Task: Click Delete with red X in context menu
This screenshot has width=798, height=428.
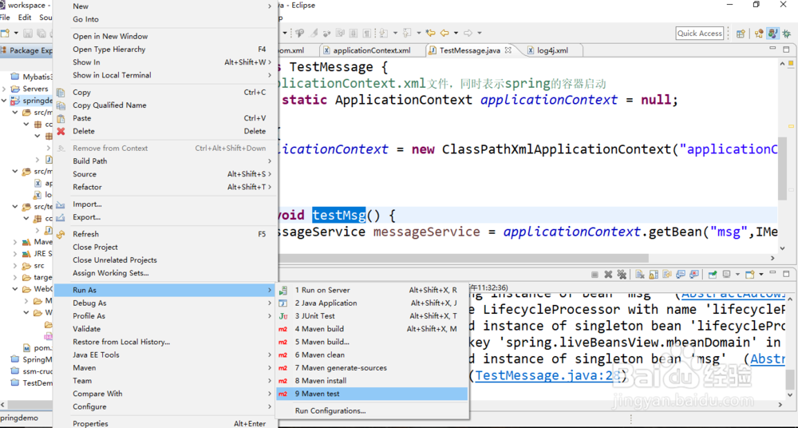Action: [165, 131]
